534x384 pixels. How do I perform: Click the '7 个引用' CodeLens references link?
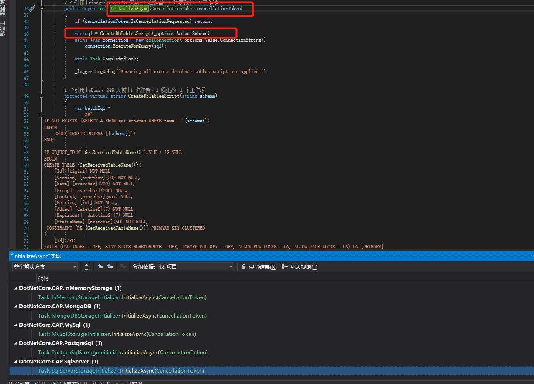75,3
